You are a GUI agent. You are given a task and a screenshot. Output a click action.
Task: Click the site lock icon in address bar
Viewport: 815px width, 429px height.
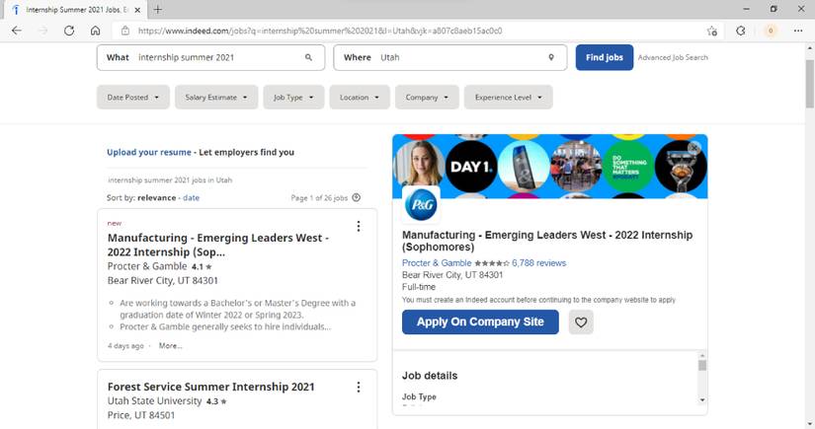pyautogui.click(x=125, y=31)
